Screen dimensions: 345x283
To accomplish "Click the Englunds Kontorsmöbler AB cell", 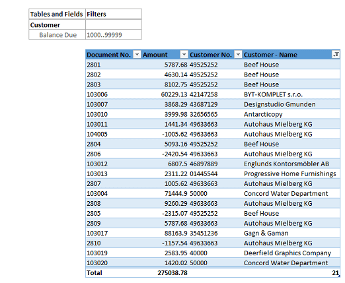I will coord(291,164).
